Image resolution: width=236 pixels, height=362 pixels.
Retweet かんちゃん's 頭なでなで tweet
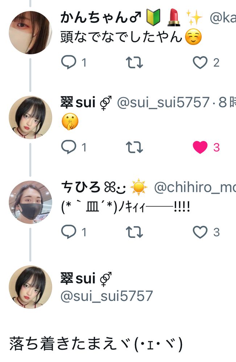134,63
